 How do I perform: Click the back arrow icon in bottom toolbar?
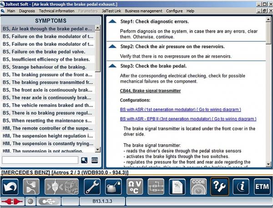(x=10, y=187)
